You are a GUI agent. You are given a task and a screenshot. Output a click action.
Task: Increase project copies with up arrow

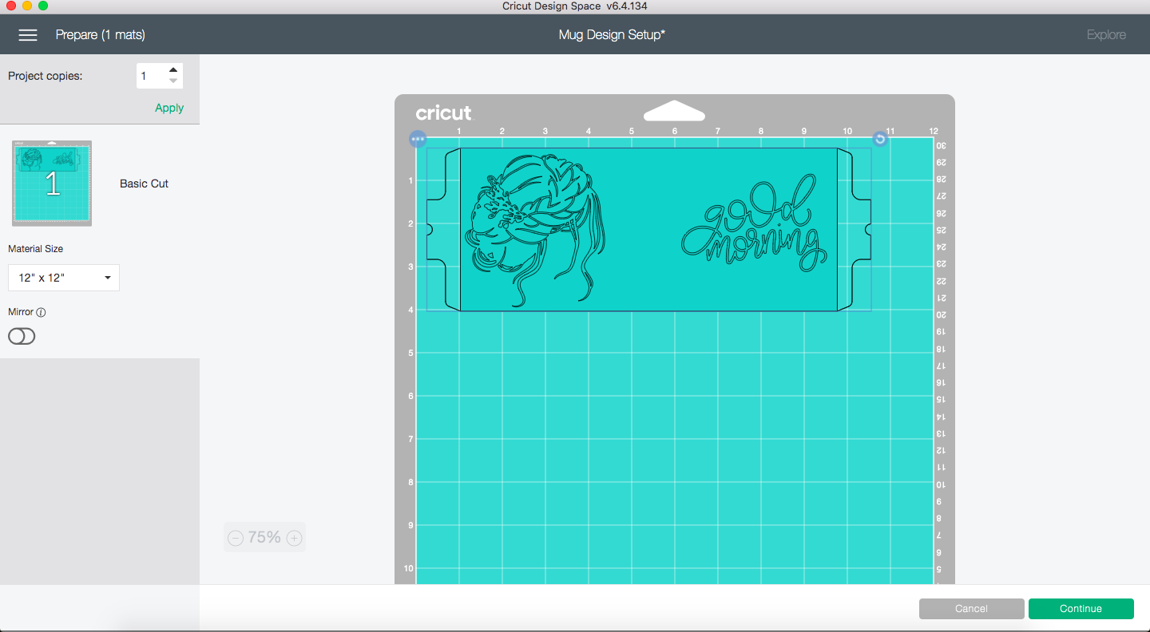pos(173,70)
